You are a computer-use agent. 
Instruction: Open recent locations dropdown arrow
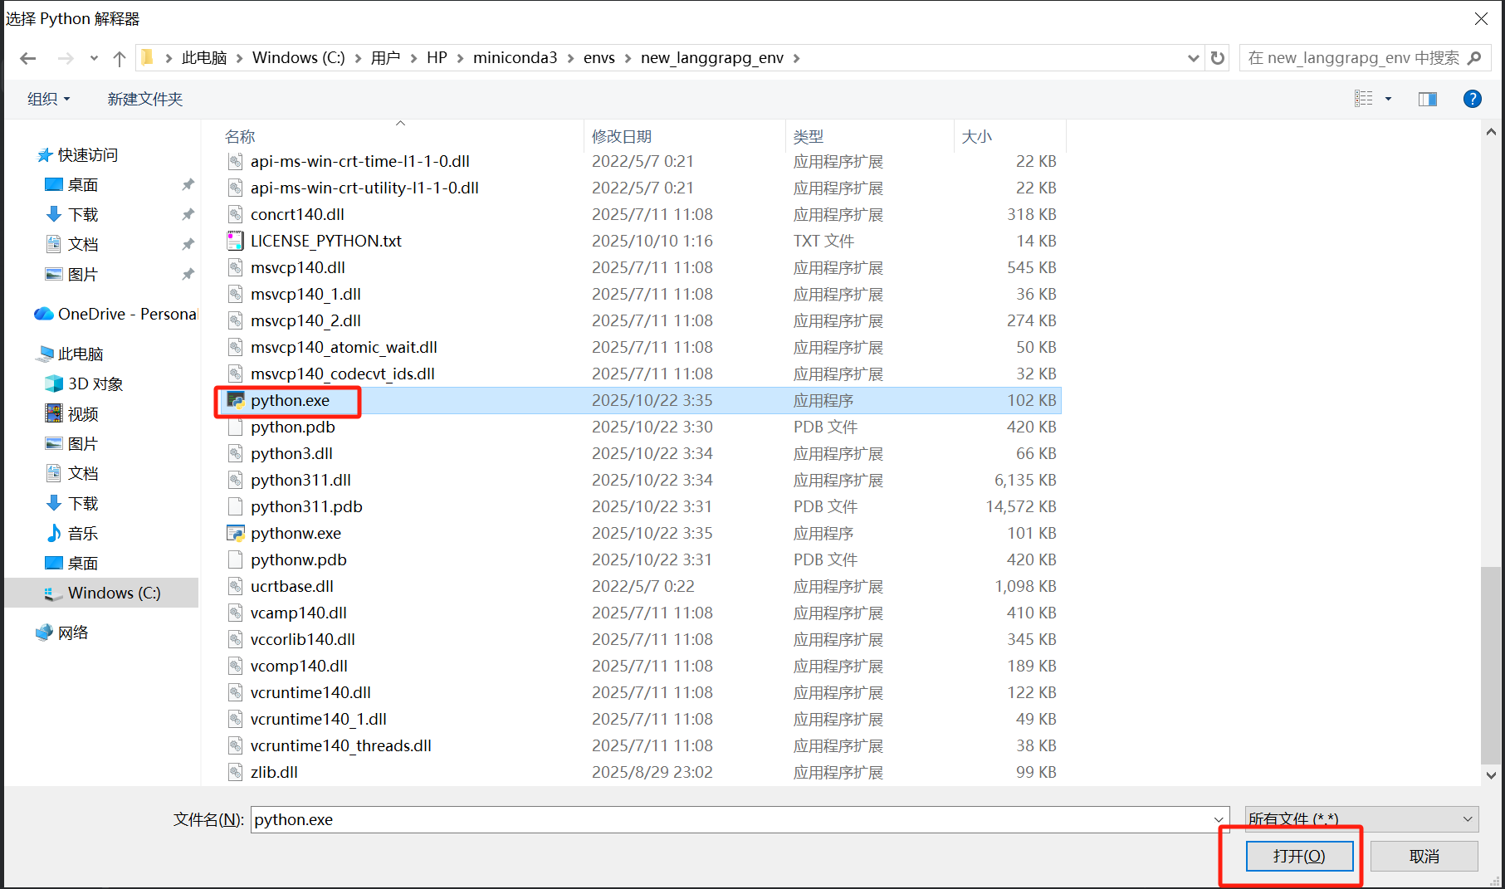click(94, 58)
